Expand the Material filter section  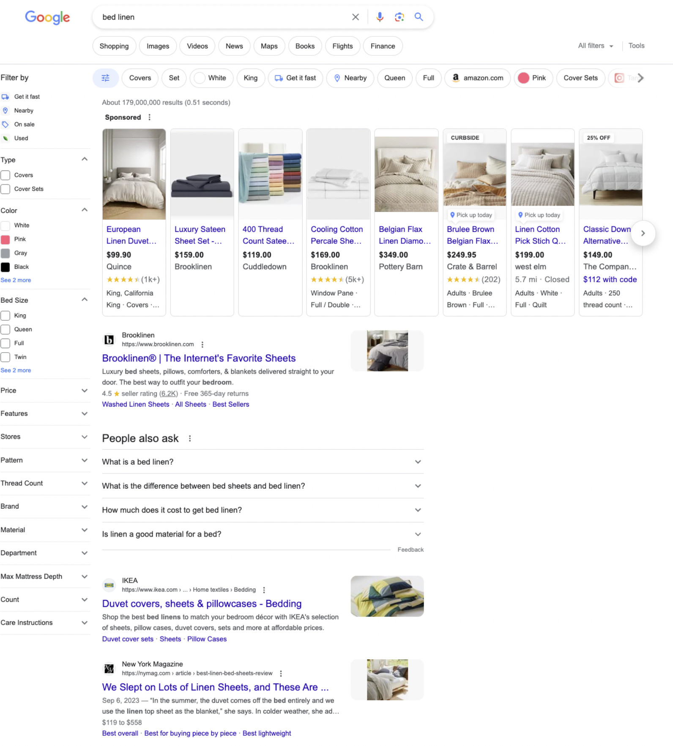pos(45,530)
